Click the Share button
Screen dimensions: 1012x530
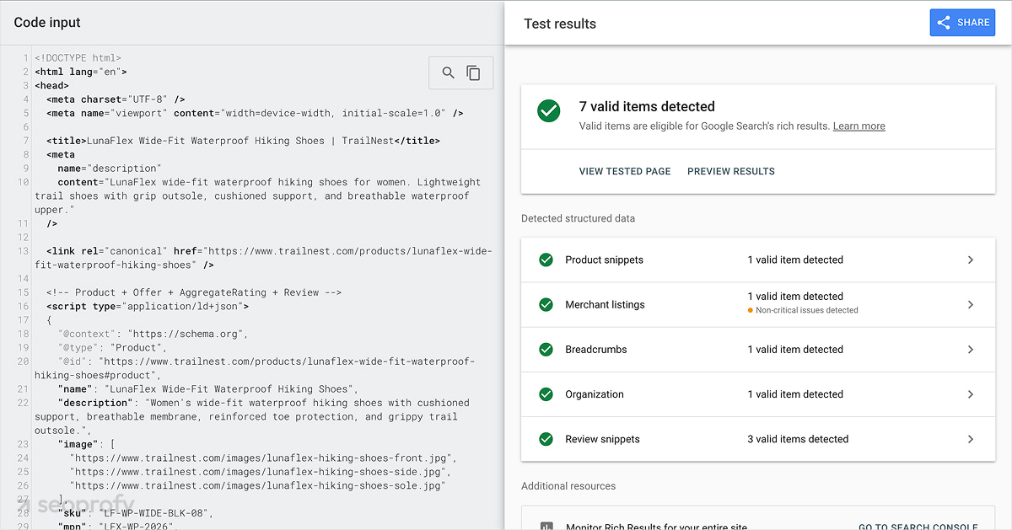pos(962,23)
